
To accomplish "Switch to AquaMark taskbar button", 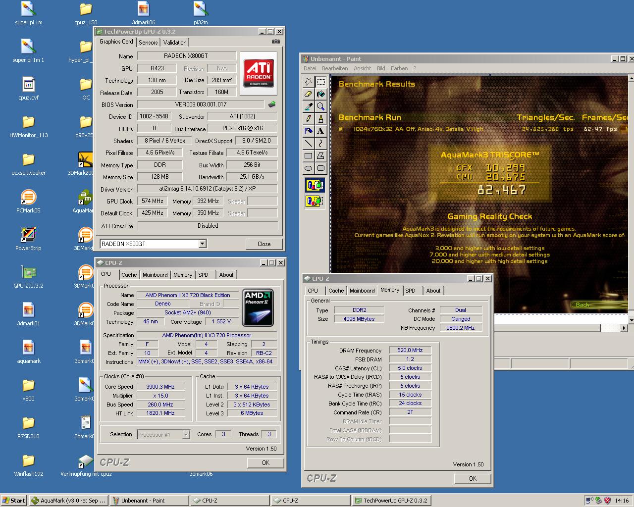I will coord(68,501).
